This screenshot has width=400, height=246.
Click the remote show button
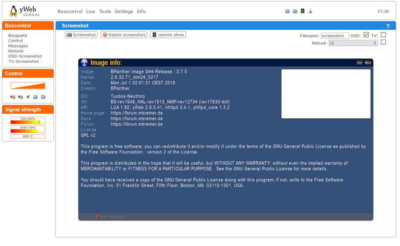pos(168,35)
